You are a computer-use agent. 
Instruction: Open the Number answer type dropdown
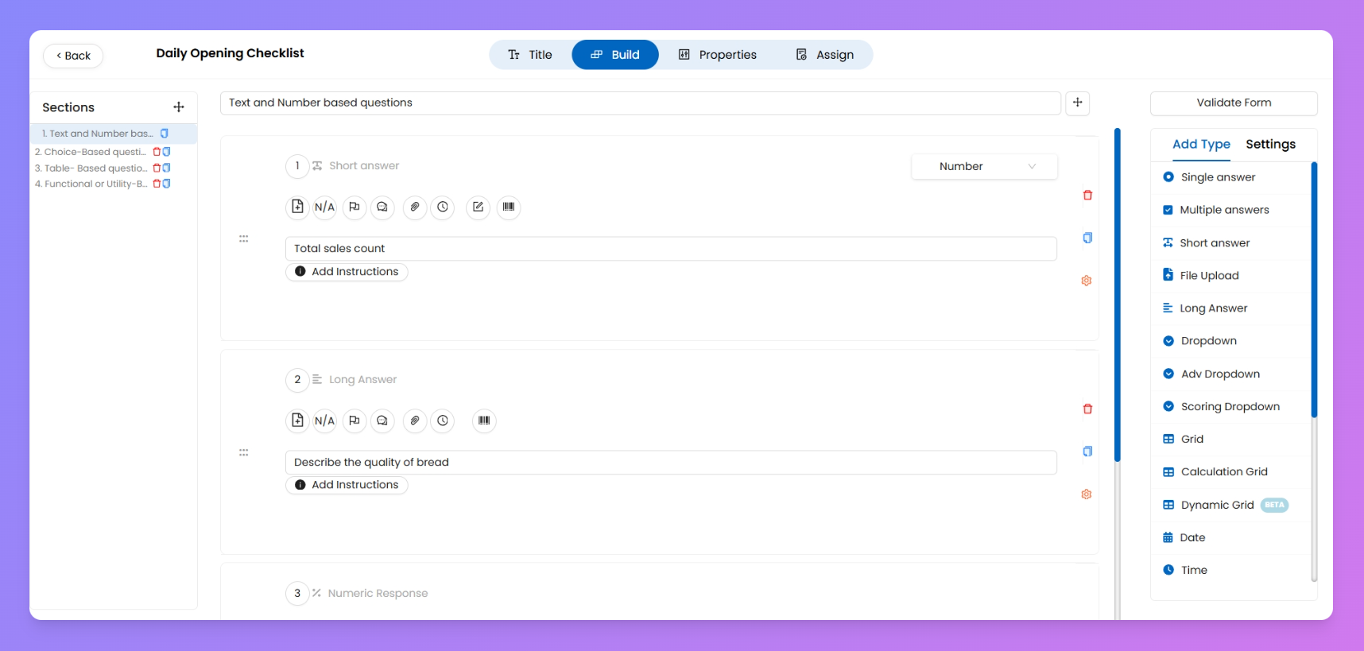[984, 166]
